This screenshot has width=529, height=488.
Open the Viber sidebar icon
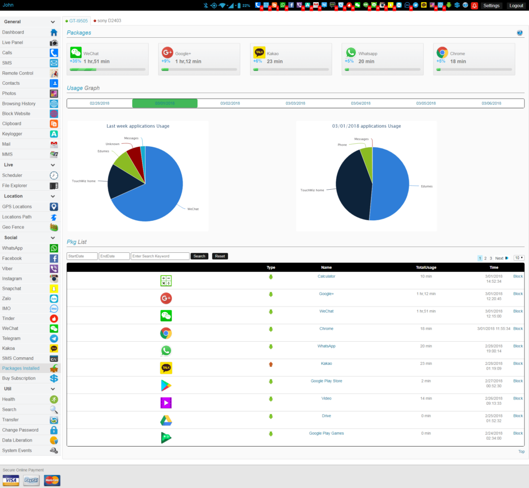click(54, 269)
